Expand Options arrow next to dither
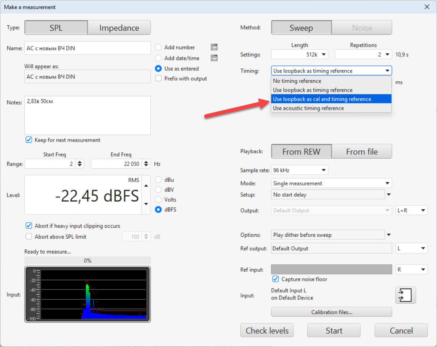 tap(389, 235)
